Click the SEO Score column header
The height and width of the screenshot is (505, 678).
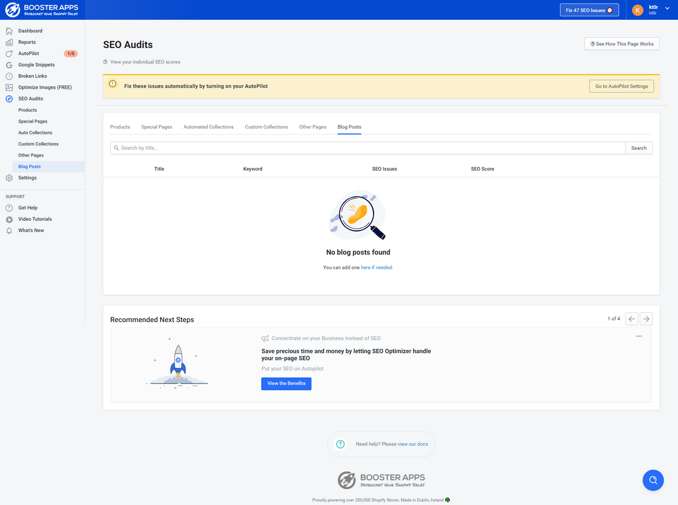point(483,169)
